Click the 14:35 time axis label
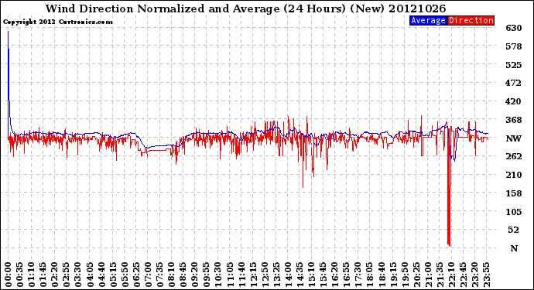The width and height of the screenshot is (534, 290). point(300,275)
